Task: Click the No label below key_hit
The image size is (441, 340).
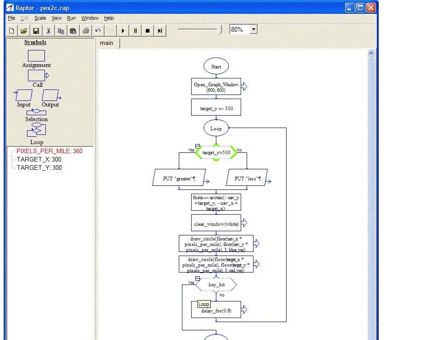Action: (222, 295)
